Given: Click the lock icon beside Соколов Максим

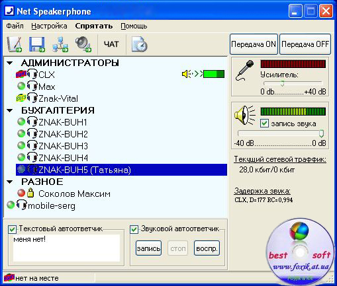Looking at the screenshot, I should click(30, 193).
